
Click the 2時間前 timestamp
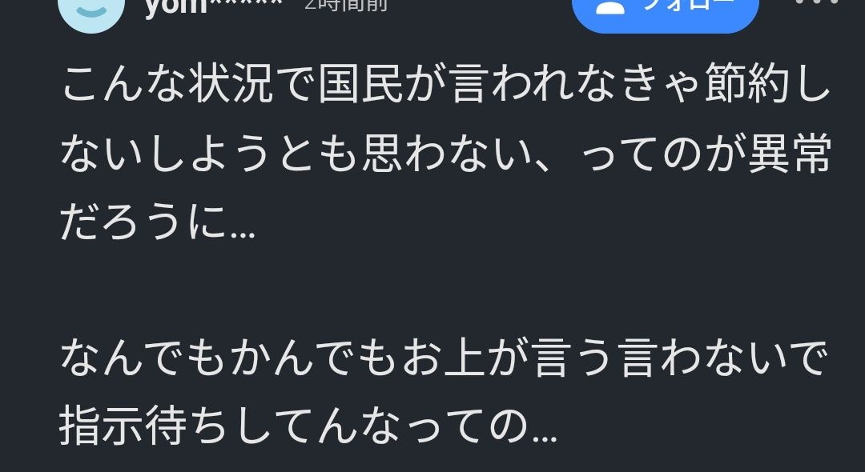[346, 6]
